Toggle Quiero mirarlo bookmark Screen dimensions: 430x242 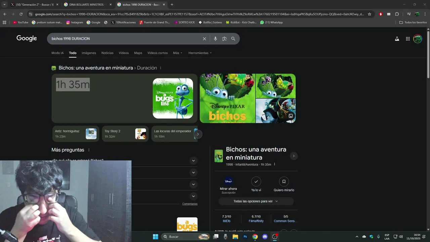coord(284,185)
